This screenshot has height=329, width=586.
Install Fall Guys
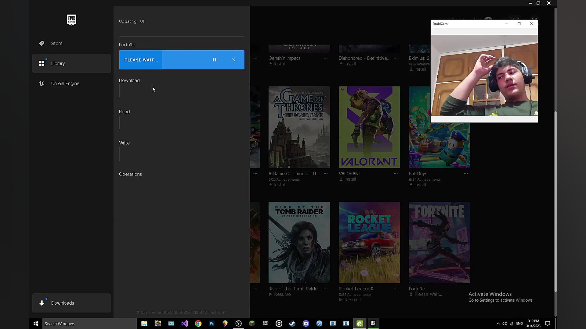[x=418, y=185]
